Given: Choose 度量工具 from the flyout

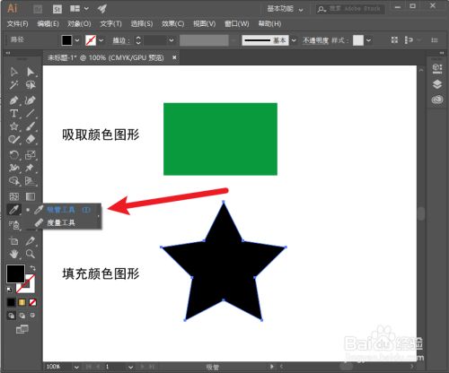Looking at the screenshot, I should click(61, 222).
